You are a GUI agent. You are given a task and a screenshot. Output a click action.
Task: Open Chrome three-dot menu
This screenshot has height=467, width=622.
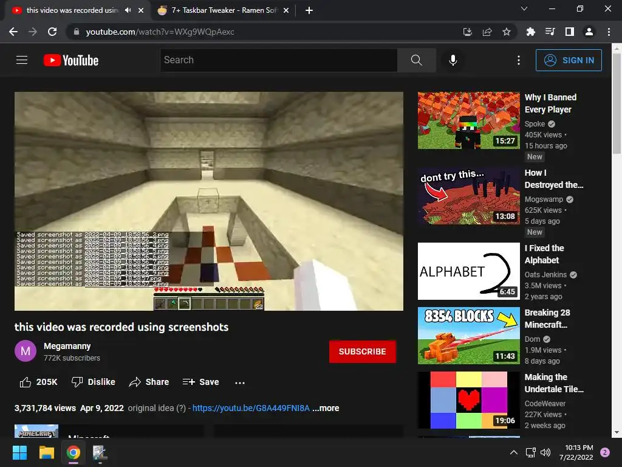point(609,32)
